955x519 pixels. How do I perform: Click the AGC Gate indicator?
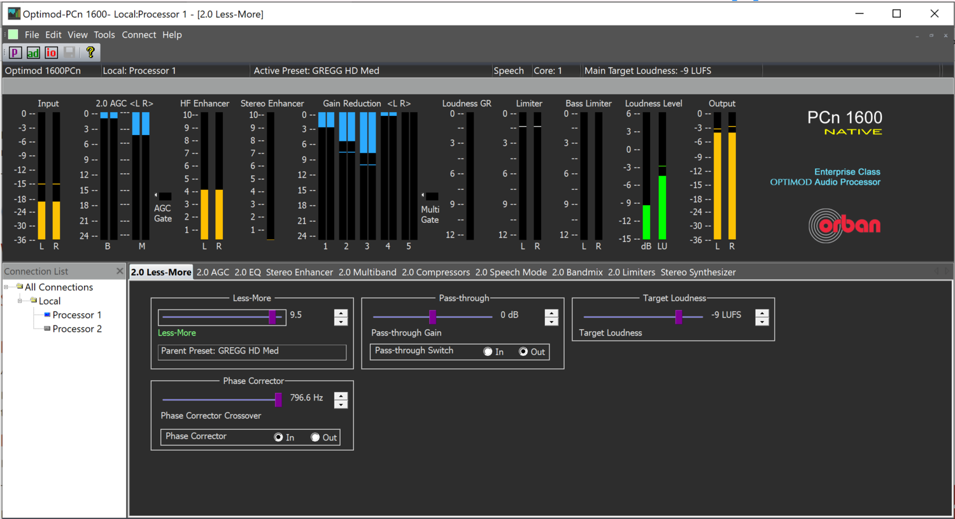click(164, 196)
